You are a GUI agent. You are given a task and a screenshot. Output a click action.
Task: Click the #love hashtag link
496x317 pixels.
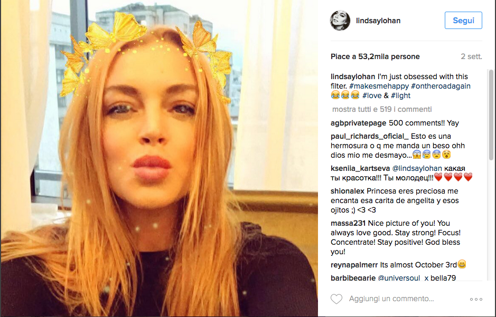tap(372, 95)
